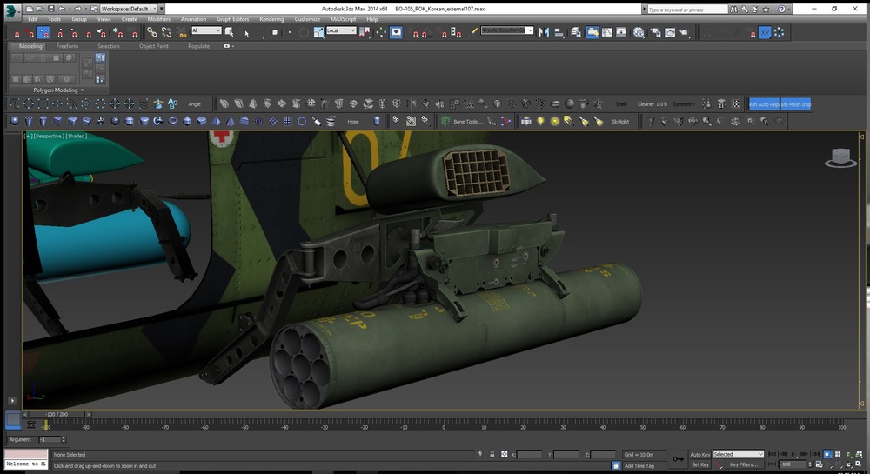The height and width of the screenshot is (474, 870).
Task: Click the Key Filters button
Action: pyautogui.click(x=745, y=464)
